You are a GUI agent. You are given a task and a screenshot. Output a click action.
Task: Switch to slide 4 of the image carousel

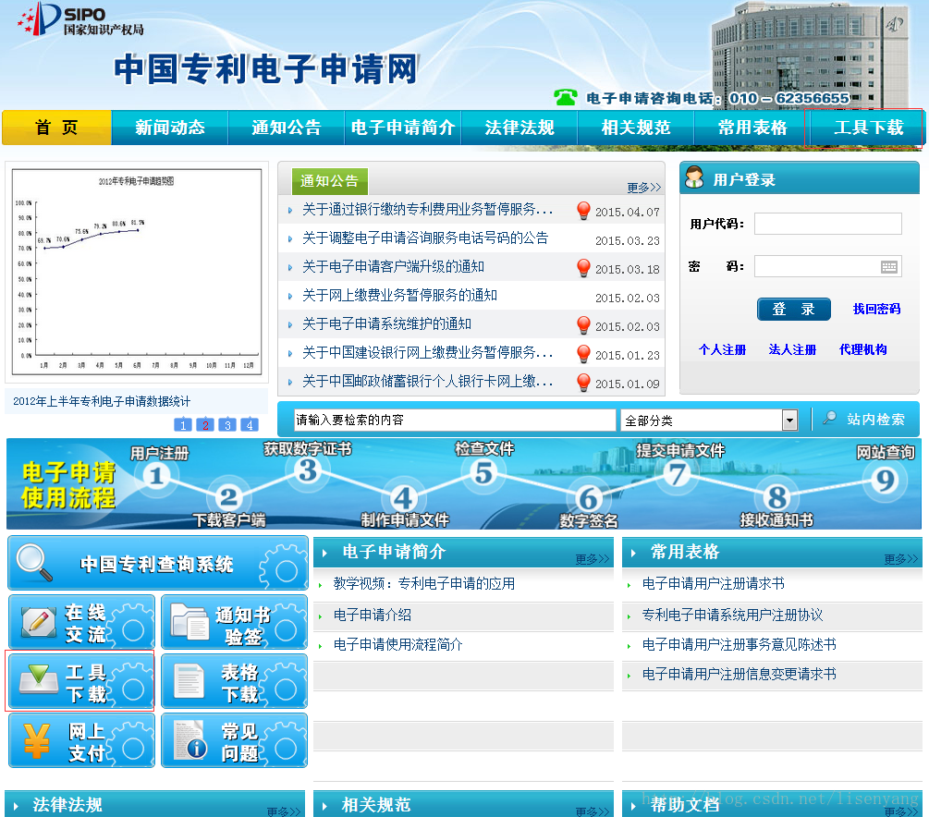[x=250, y=425]
